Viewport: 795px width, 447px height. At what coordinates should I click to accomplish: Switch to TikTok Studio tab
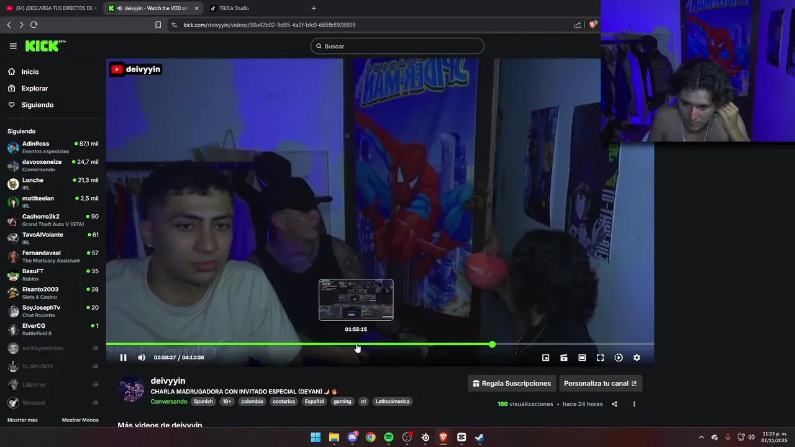234,8
